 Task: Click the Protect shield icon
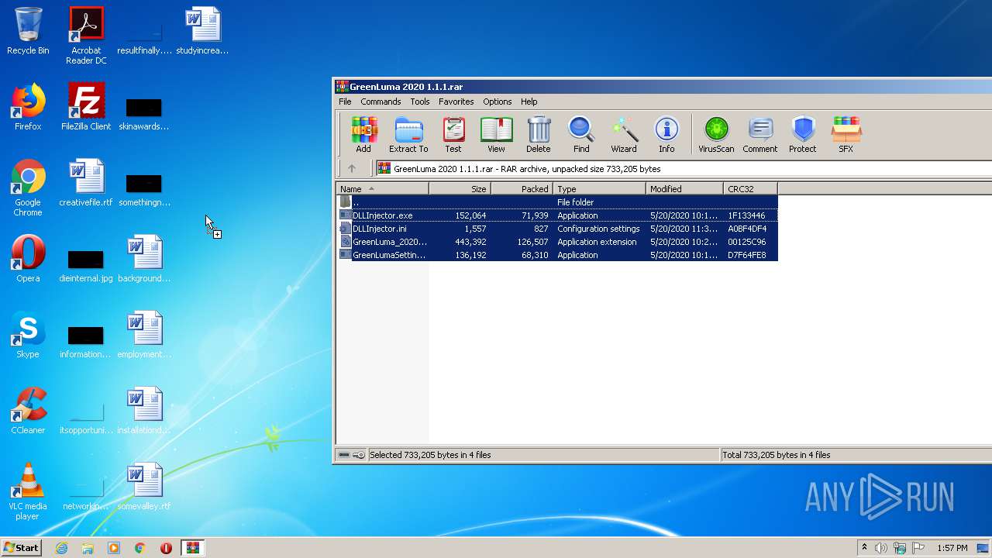pos(803,135)
